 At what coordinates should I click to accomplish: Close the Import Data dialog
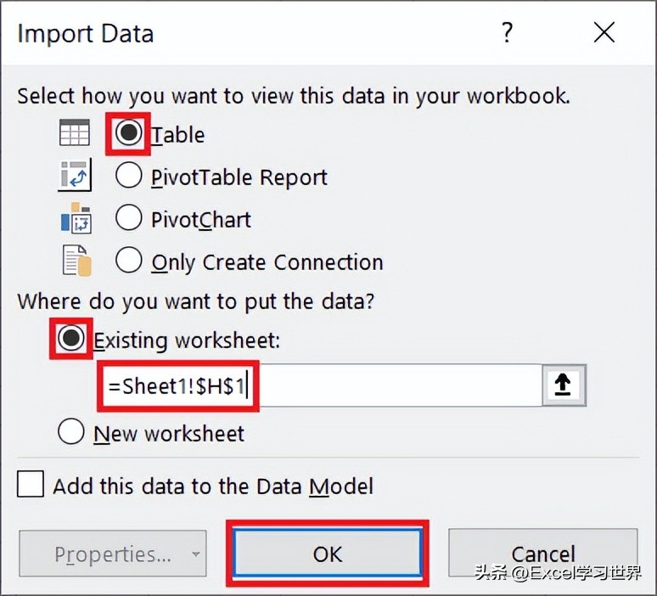(604, 32)
